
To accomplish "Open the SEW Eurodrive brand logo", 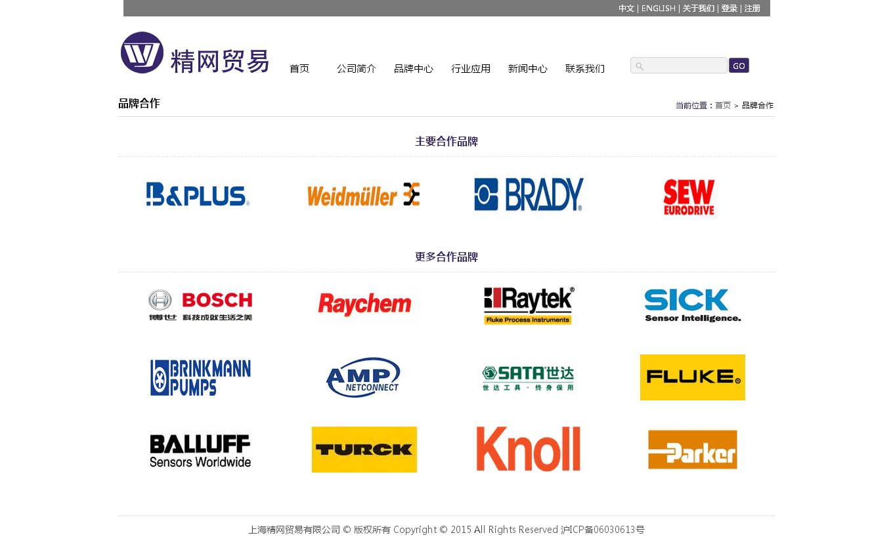I will click(x=689, y=198).
